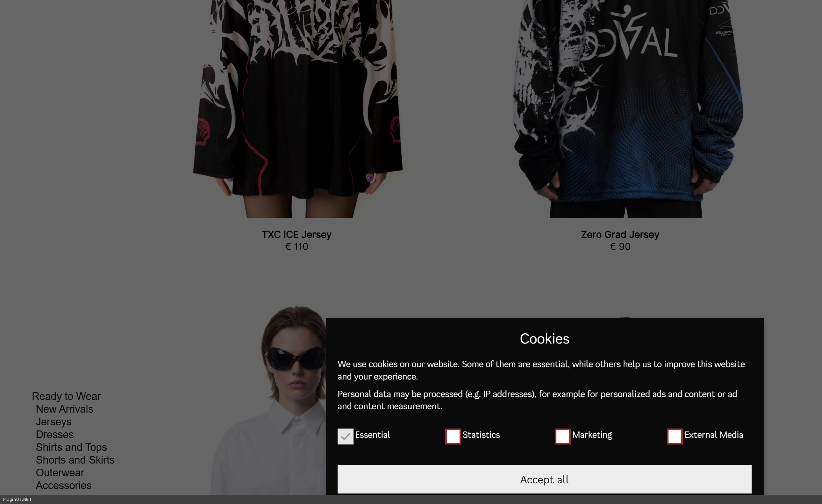Click the Statistics label text
This screenshot has width=822, height=504.
pyautogui.click(x=481, y=435)
